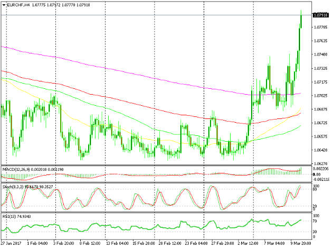334x248 pixels.
Task: Click the 1.07635 price axis level
Action: click(321, 41)
